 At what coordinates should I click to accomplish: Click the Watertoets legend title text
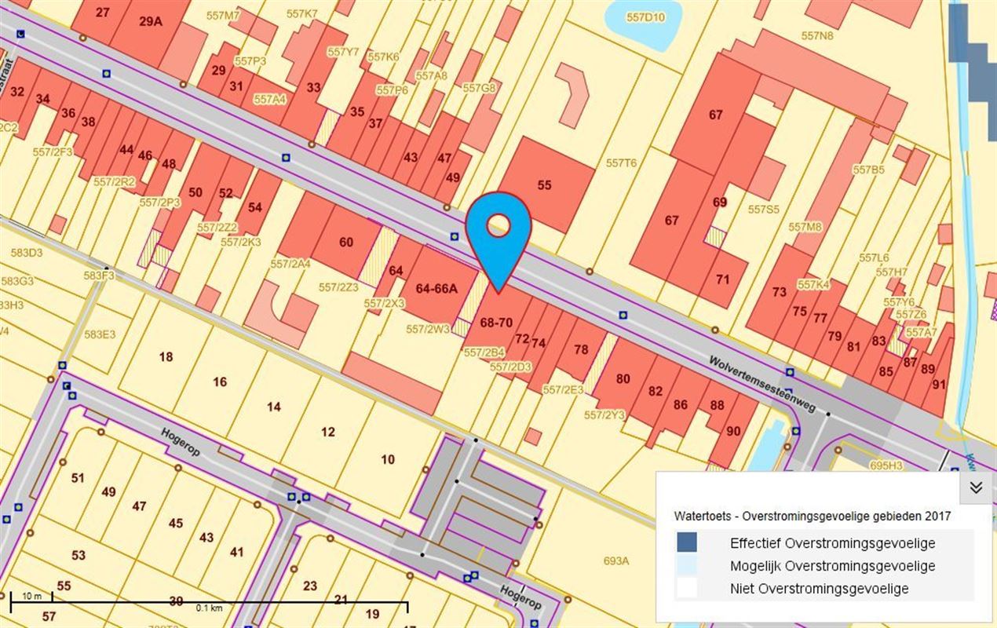click(812, 516)
